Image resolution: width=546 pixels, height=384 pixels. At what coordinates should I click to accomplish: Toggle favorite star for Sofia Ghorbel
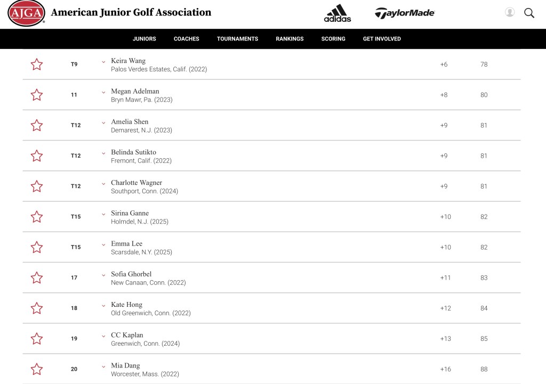tap(37, 277)
